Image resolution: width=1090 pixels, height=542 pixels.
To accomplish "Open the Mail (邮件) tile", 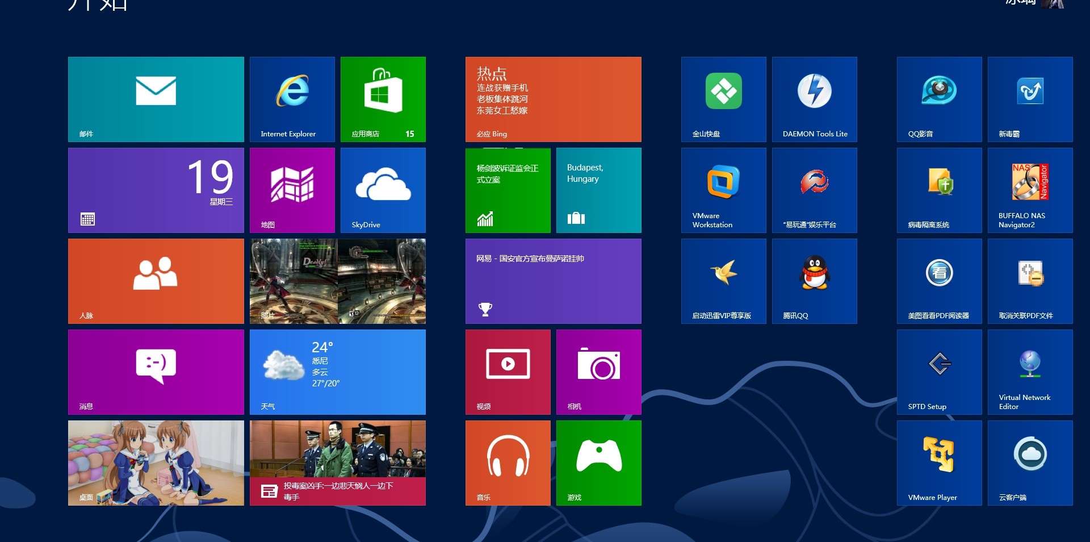I will (156, 99).
